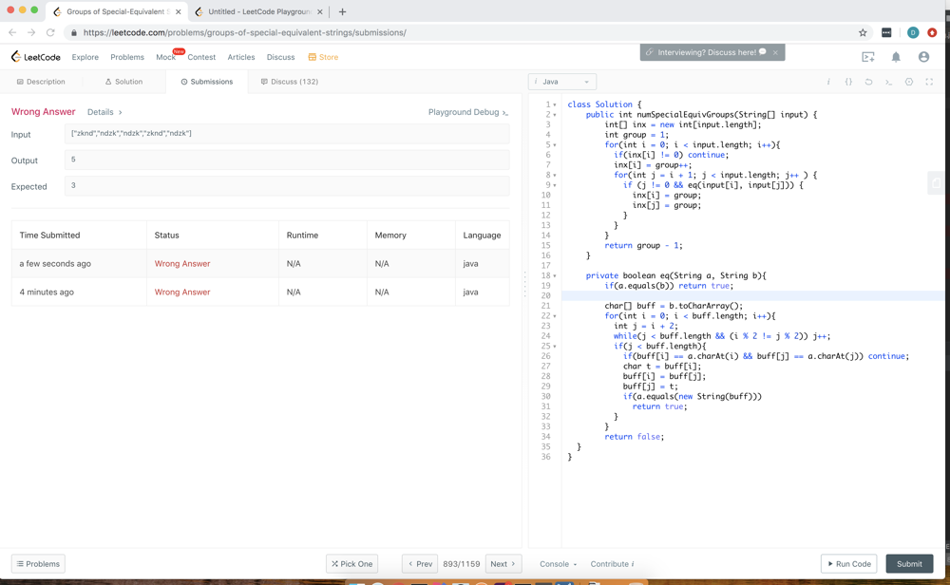Expand the Console dropdown

[558, 564]
